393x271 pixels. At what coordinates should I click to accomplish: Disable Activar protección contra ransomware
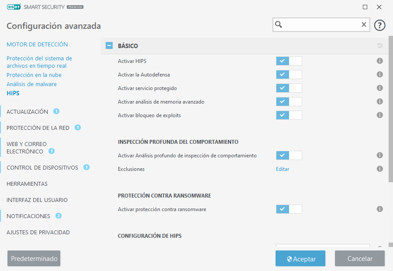coord(289,209)
